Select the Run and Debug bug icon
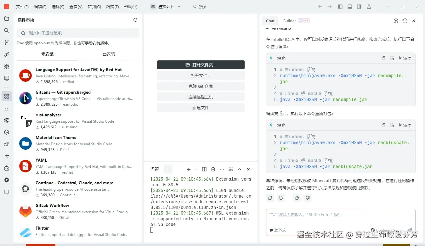The image size is (425, 246). tap(7, 66)
